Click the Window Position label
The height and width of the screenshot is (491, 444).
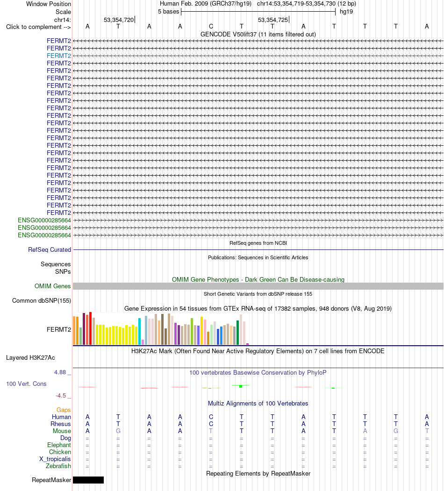tap(49, 4)
